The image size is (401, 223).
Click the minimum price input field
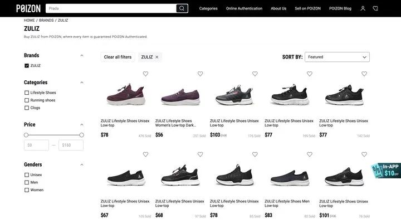point(36,145)
